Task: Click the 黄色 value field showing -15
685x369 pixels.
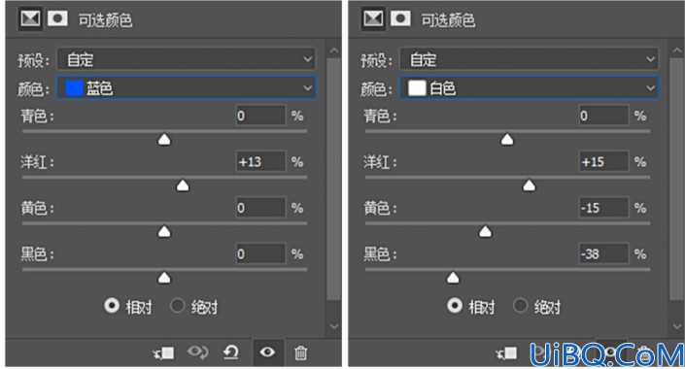Action: point(603,208)
